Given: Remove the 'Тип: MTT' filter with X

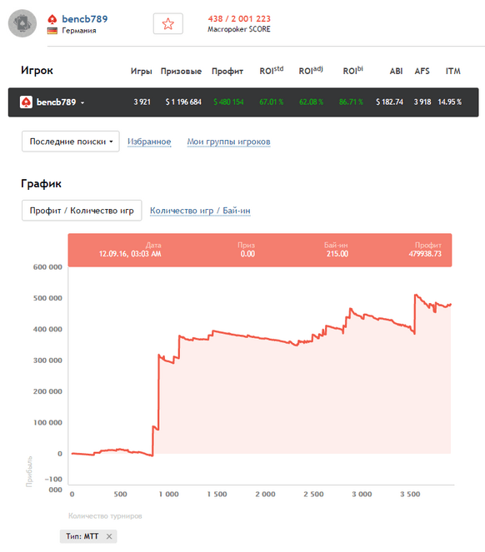Looking at the screenshot, I should 109,536.
